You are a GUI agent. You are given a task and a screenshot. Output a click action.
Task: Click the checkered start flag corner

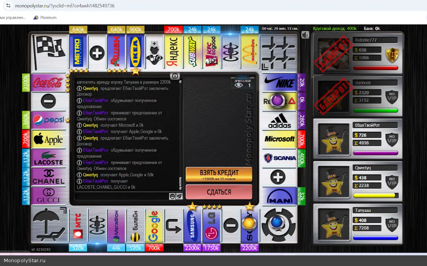(x=49, y=52)
